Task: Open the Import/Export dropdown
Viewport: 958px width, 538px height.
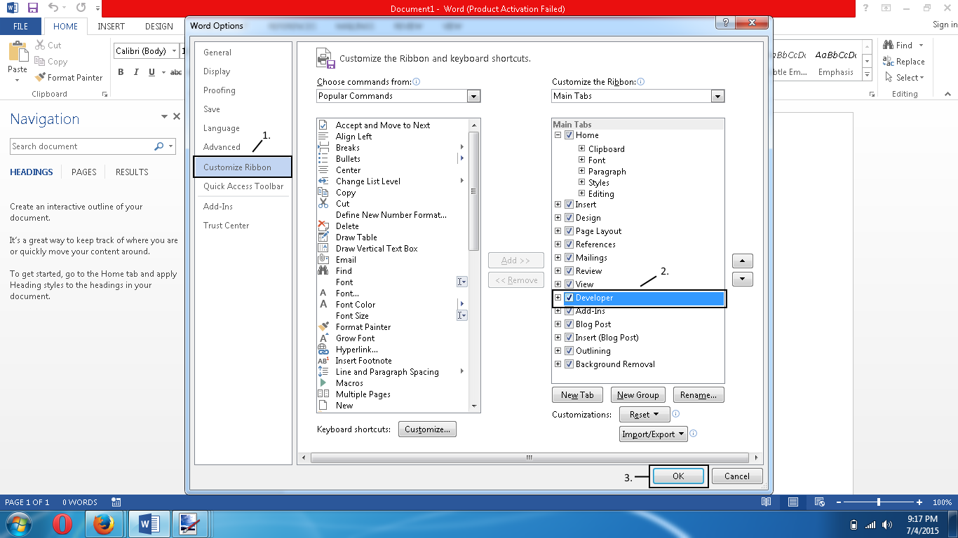Action: (x=652, y=434)
